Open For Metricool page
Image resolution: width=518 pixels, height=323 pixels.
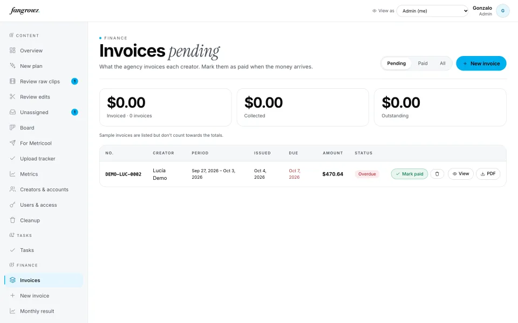(44, 143)
